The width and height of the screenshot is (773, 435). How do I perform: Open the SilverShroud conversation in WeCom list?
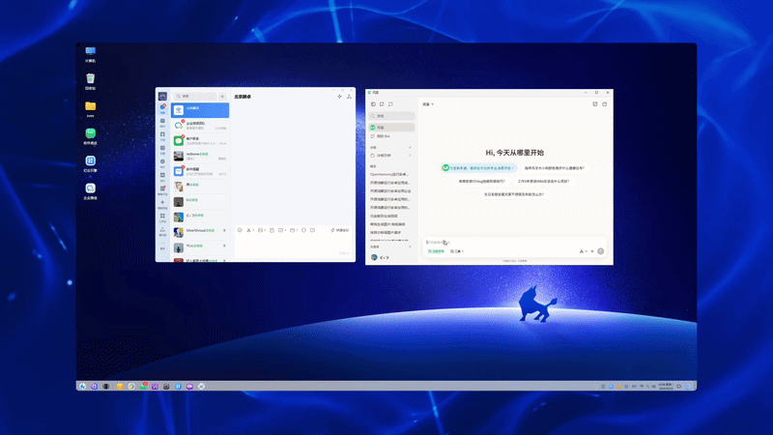[200, 231]
